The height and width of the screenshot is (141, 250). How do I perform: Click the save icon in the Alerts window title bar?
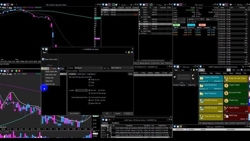46,49
